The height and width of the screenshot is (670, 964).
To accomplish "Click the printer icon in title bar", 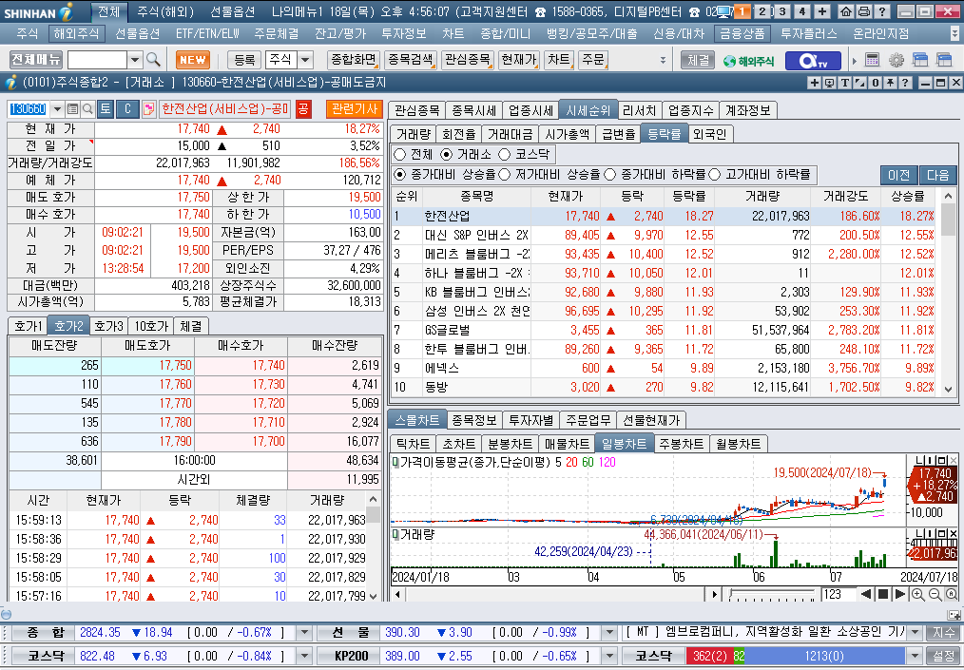I will click(864, 11).
